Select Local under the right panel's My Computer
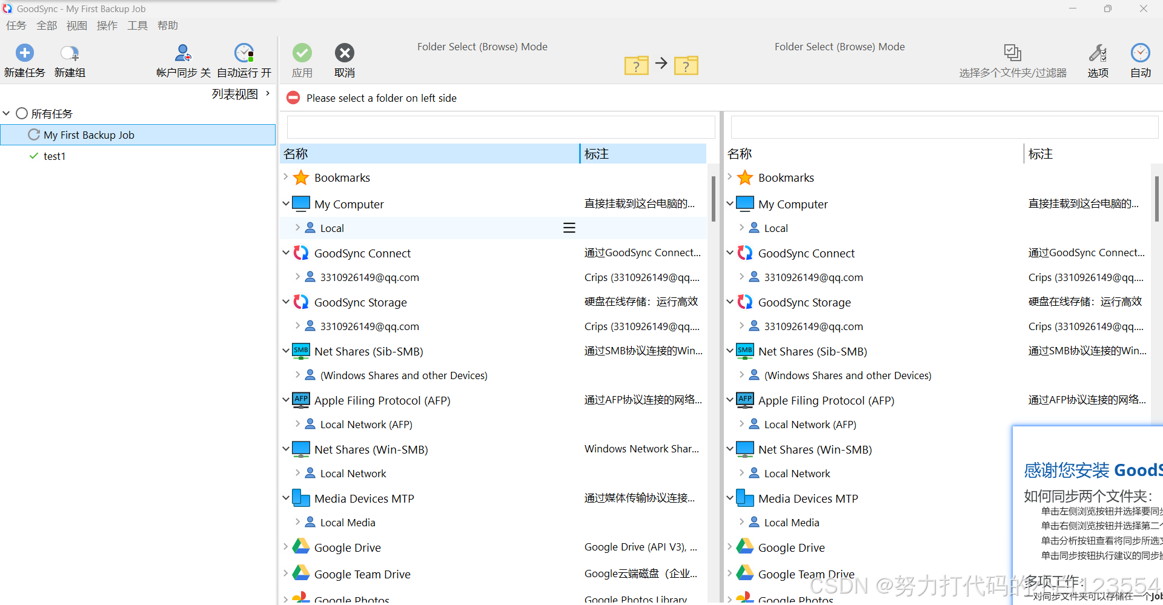 point(776,228)
